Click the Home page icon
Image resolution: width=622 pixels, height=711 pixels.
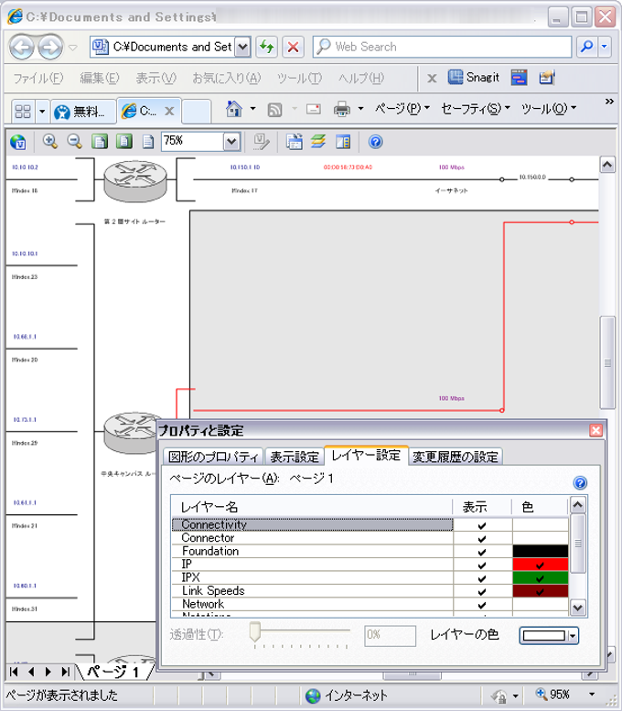pos(234,109)
